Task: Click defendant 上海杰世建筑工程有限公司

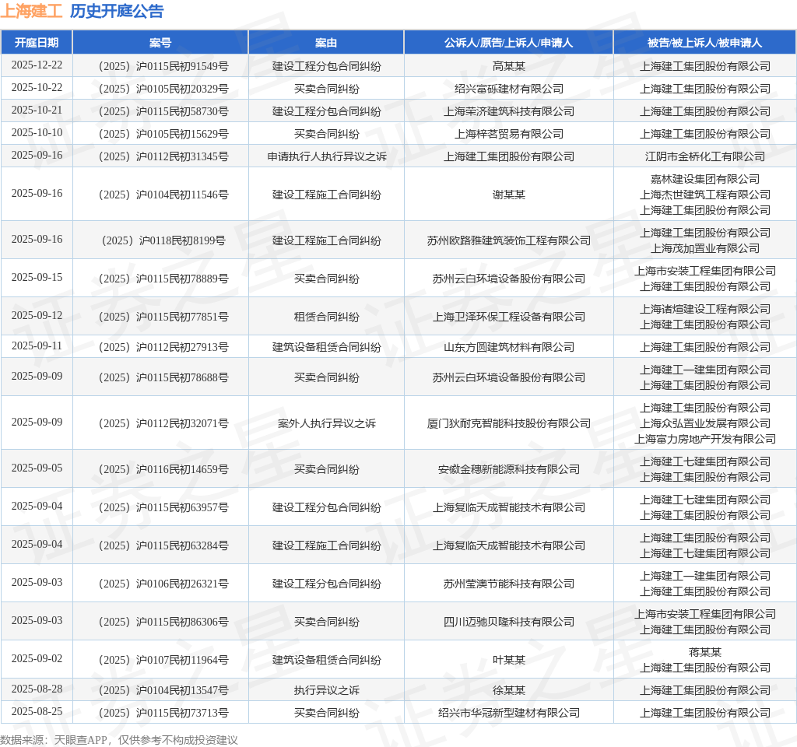Action: (x=704, y=194)
